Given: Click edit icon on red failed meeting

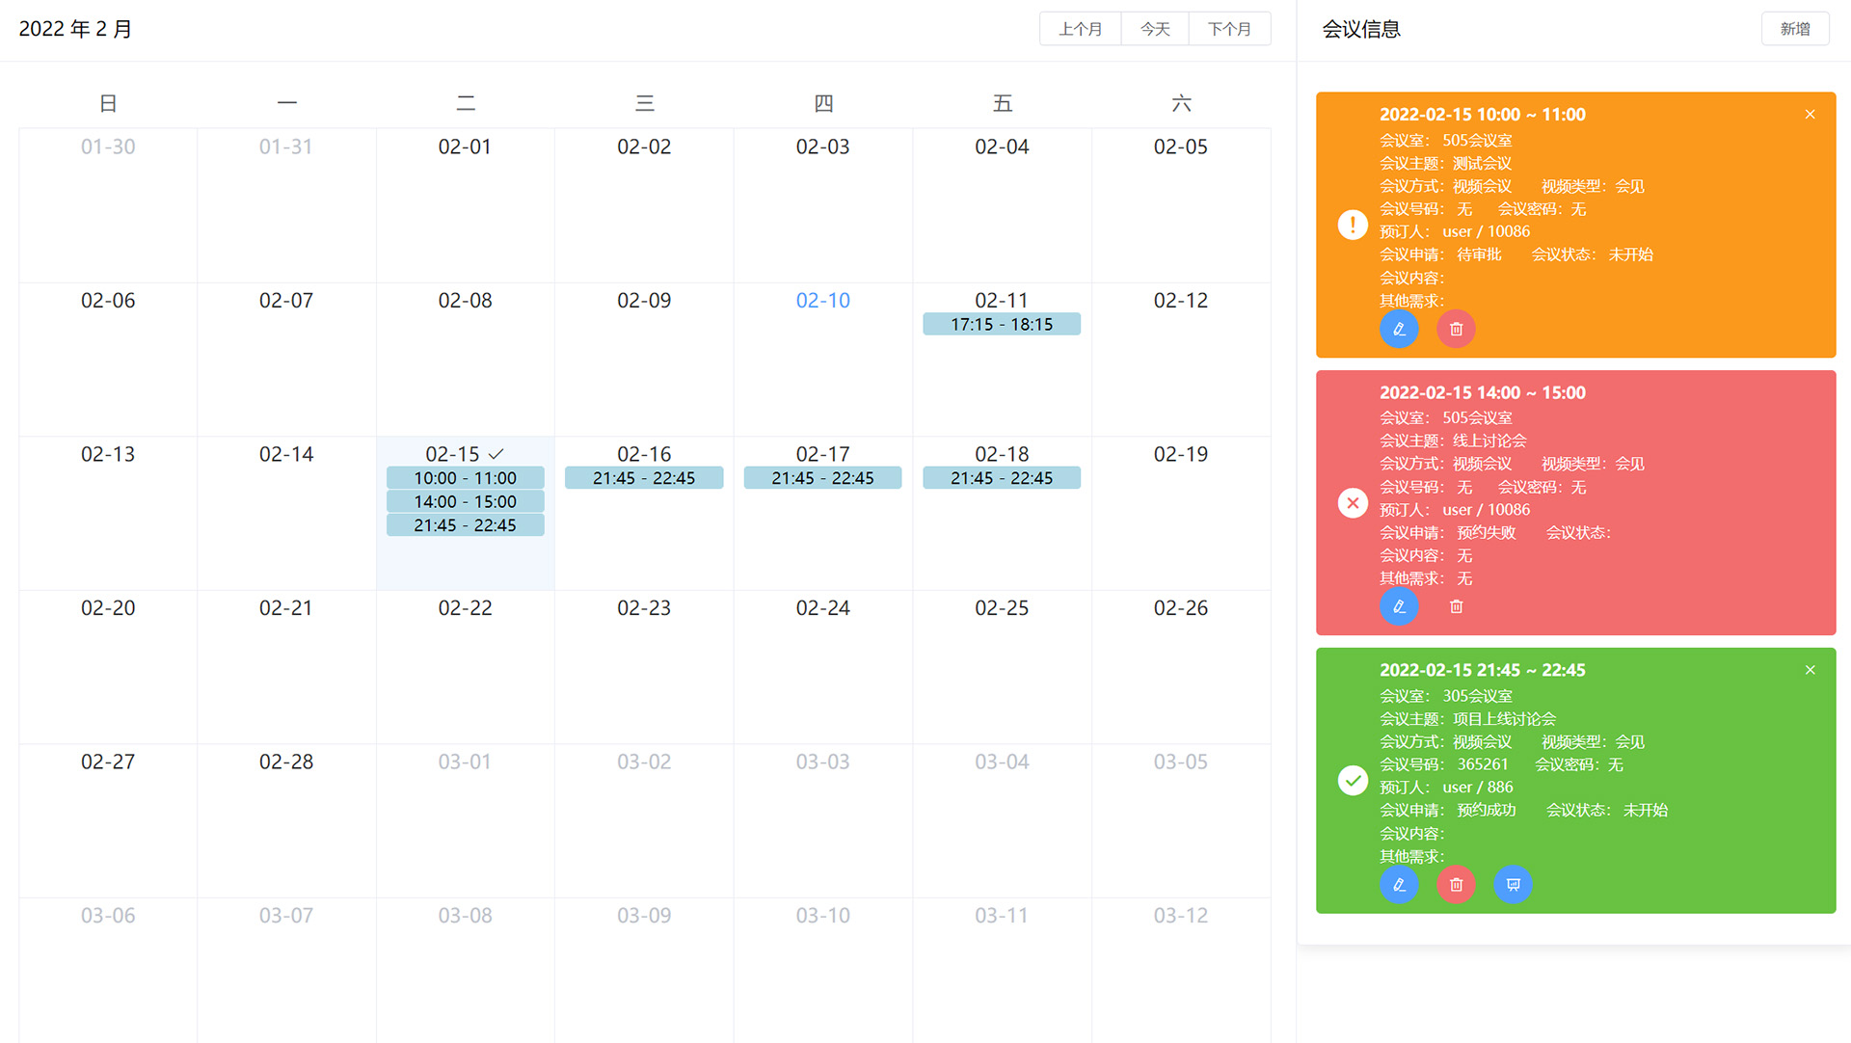Looking at the screenshot, I should (1399, 606).
